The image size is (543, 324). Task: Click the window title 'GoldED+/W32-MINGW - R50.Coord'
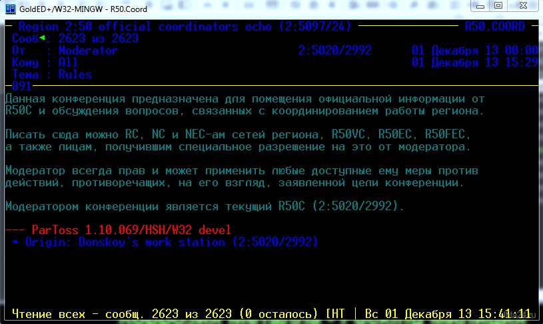pos(83,9)
